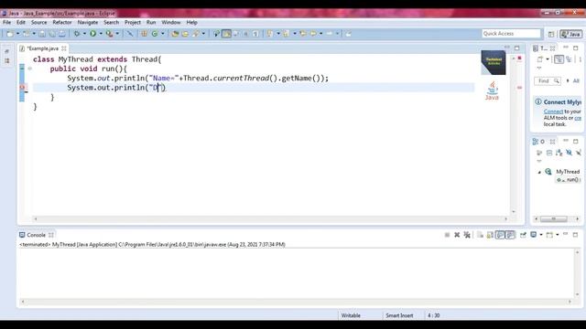The image size is (586, 329).
Task: Click the Last Edit Location icon
Action: click(303, 34)
